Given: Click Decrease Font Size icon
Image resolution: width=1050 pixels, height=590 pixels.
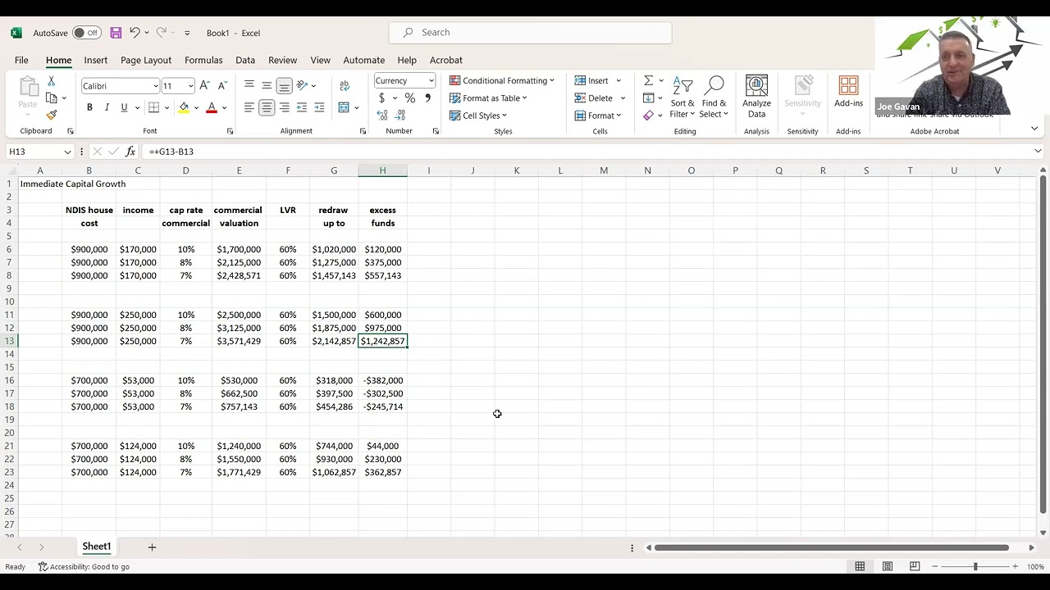Looking at the screenshot, I should pos(221,85).
